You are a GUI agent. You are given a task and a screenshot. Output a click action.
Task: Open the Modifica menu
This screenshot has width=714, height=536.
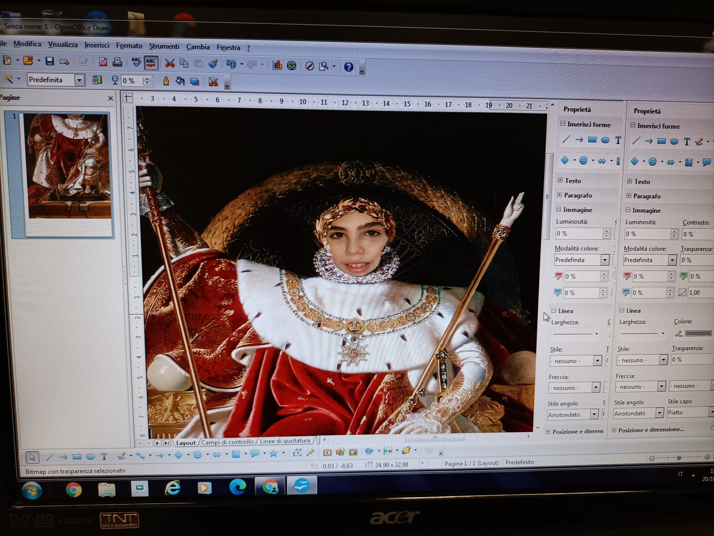click(x=27, y=44)
